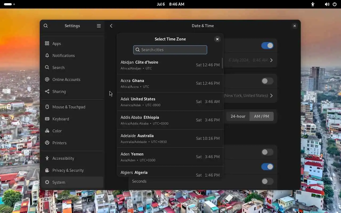Click the Online Accounts at-sign icon

pos(47,79)
